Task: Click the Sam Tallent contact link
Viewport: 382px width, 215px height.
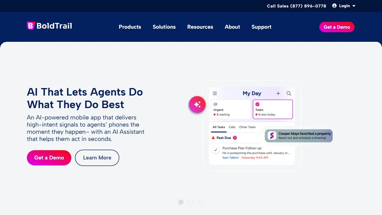Action: (230, 158)
